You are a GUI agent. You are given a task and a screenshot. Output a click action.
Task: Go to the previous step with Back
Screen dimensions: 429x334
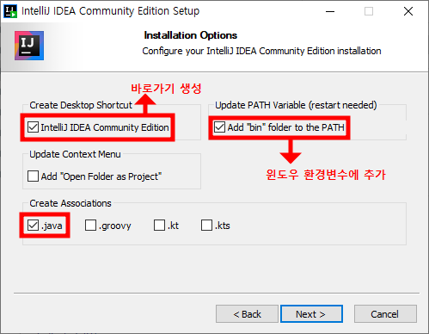coord(247,314)
